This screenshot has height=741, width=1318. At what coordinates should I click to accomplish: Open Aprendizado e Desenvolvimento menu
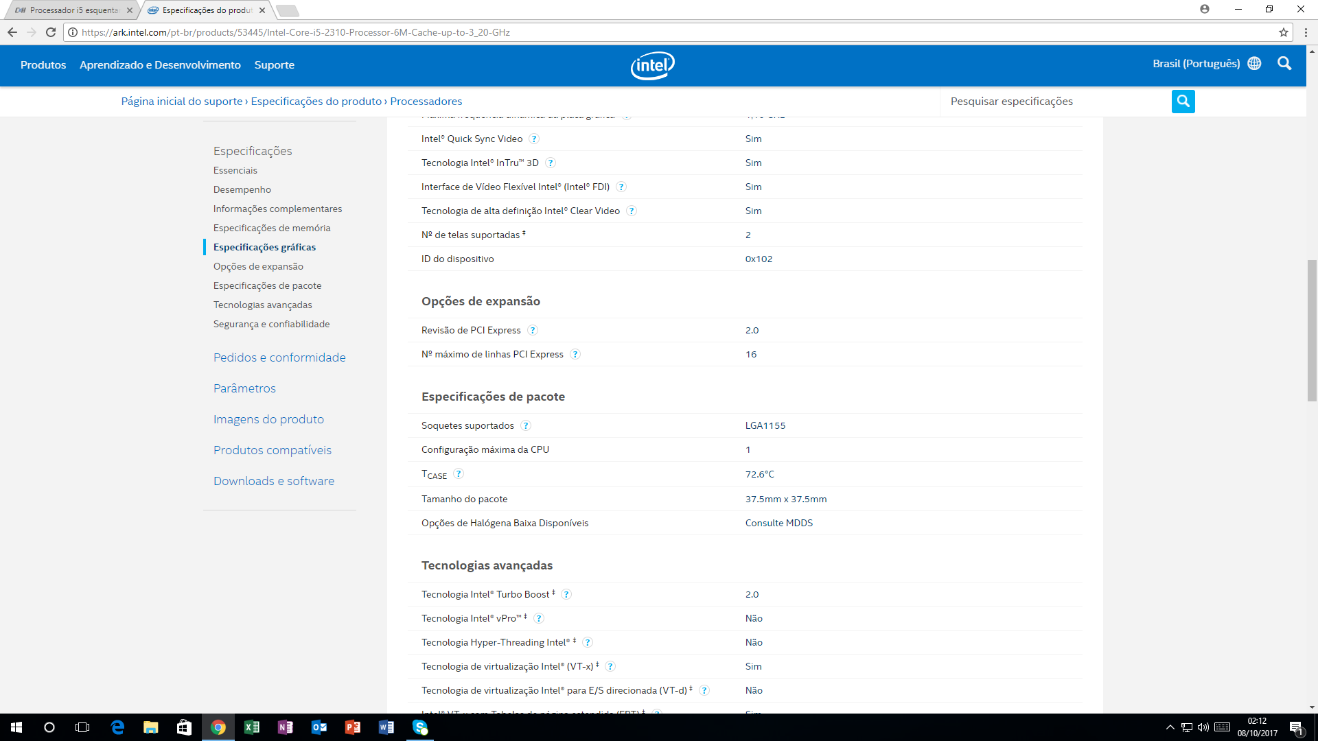click(x=160, y=65)
